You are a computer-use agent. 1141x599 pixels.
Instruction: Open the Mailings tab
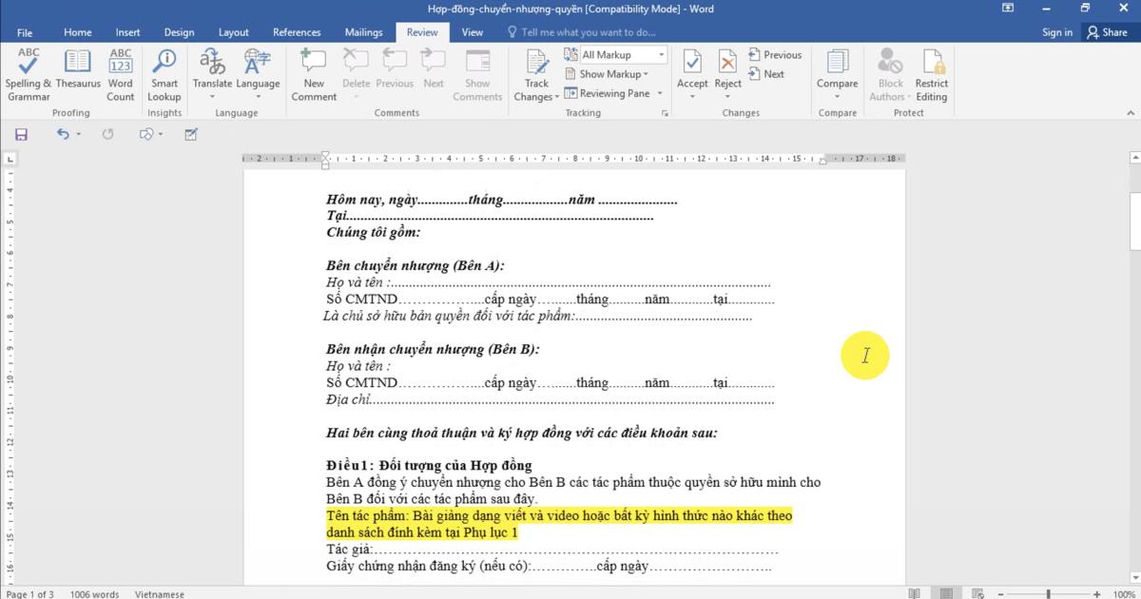[x=363, y=31]
